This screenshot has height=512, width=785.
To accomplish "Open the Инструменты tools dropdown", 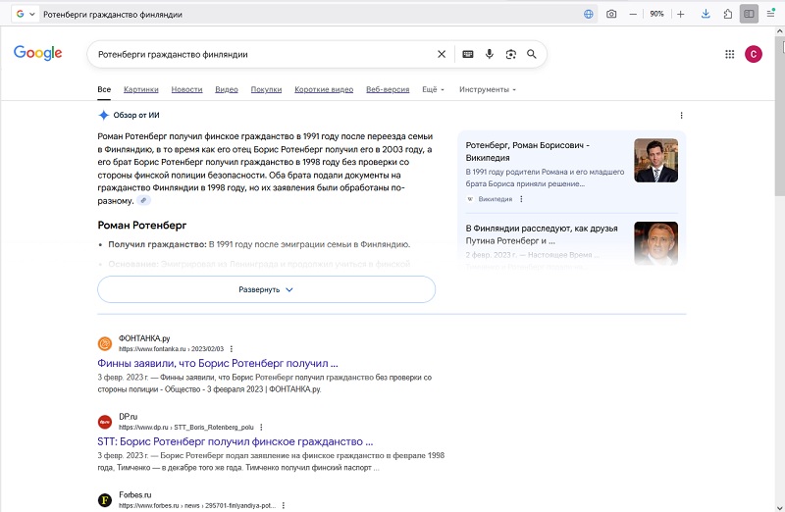I will (x=488, y=89).
